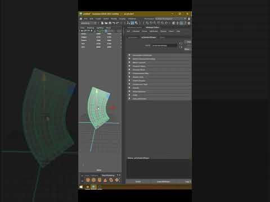Click the mesh name input field
The width and height of the screenshot is (270, 202).
coord(164,45)
